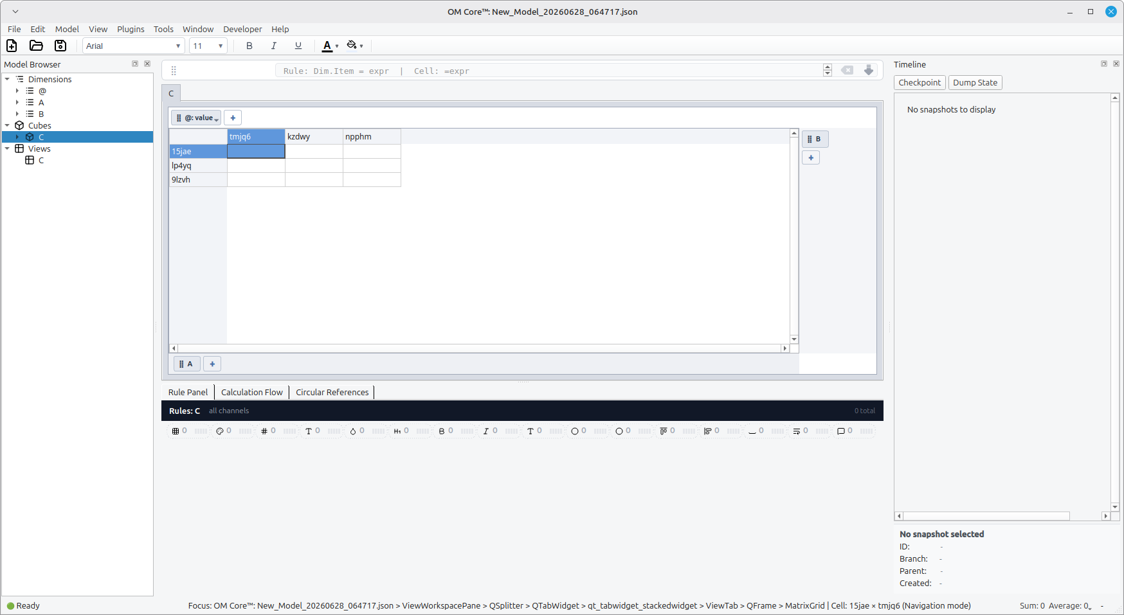Add a page dimension with the top plus button
This screenshot has height=615, width=1124.
(x=233, y=118)
